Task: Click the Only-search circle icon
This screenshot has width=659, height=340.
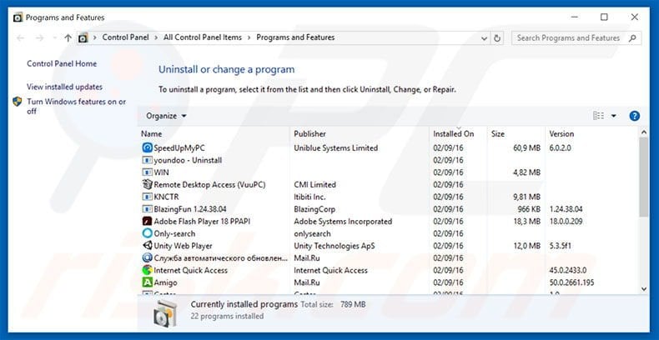Action: pos(147,233)
